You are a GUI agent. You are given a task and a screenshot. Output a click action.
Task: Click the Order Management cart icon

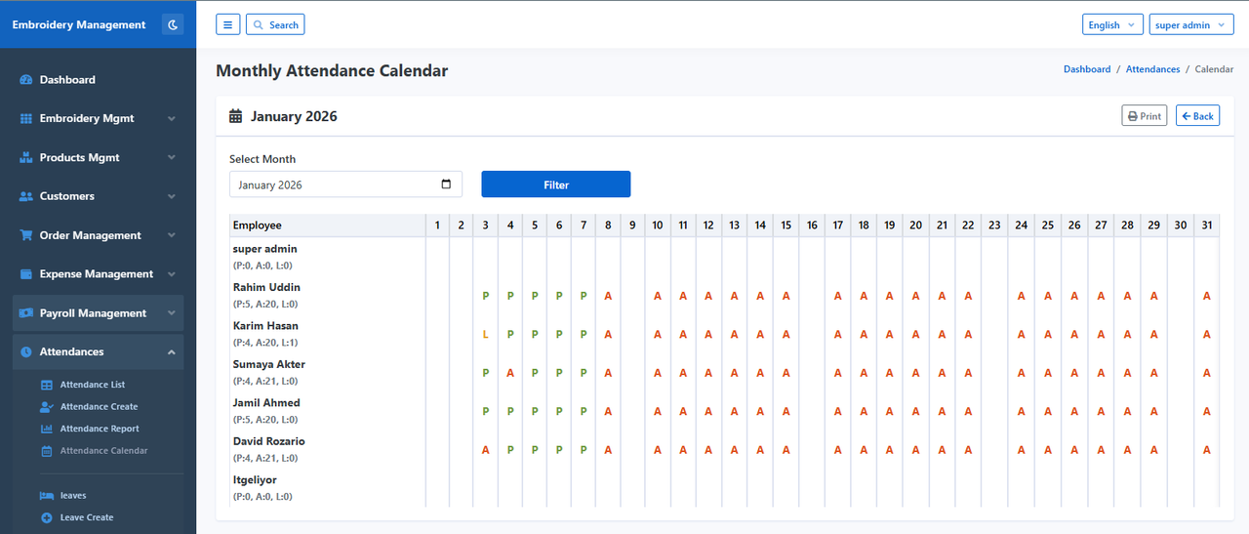(26, 235)
